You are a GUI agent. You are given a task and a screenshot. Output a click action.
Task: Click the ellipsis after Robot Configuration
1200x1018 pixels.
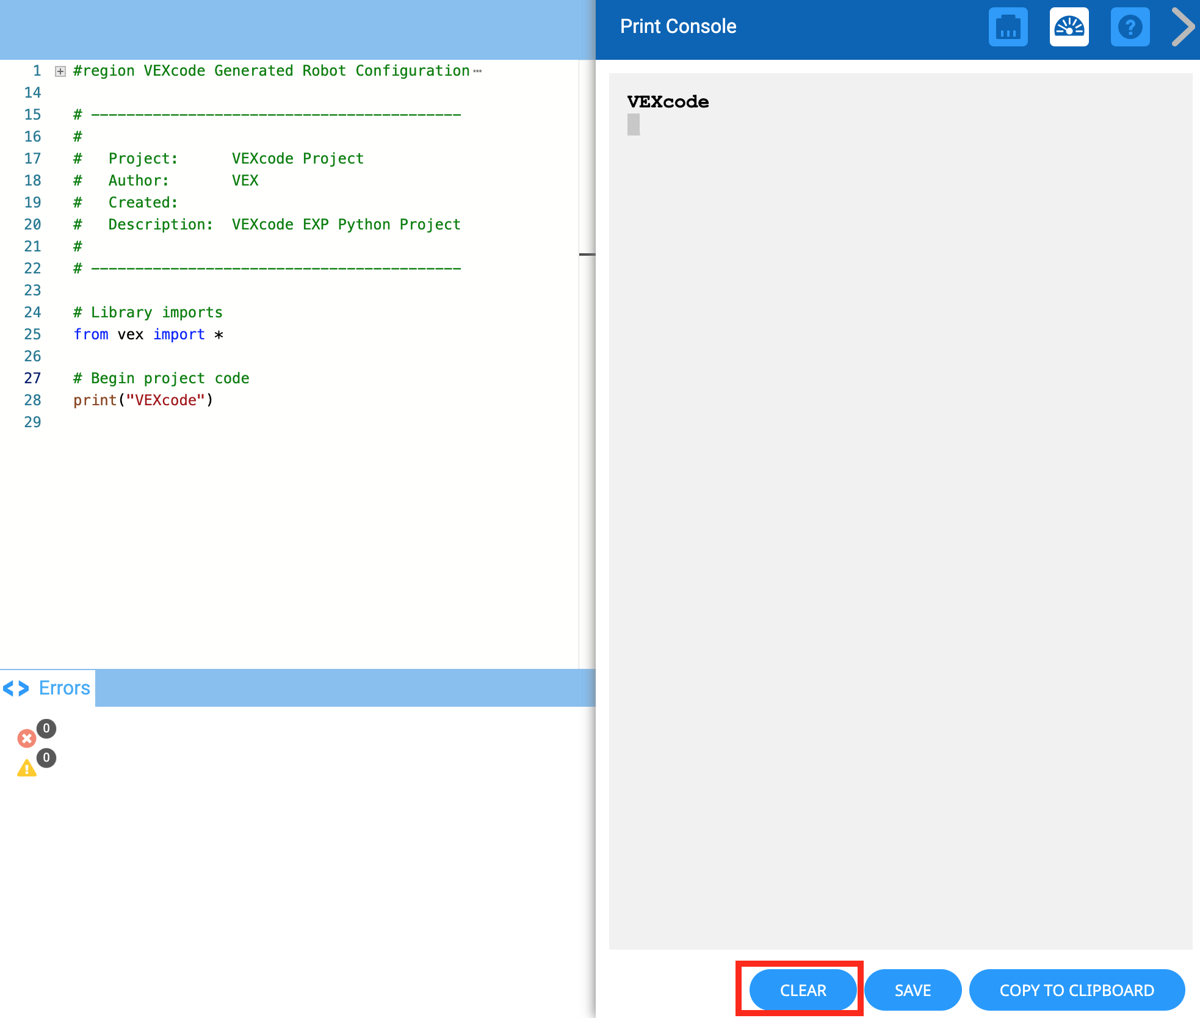pos(477,71)
